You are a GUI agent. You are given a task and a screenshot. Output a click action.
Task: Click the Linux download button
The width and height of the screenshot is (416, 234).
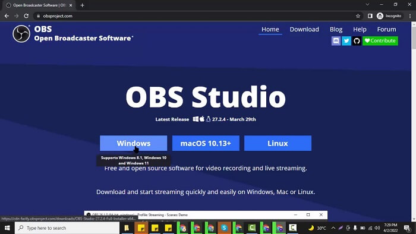[278, 143]
